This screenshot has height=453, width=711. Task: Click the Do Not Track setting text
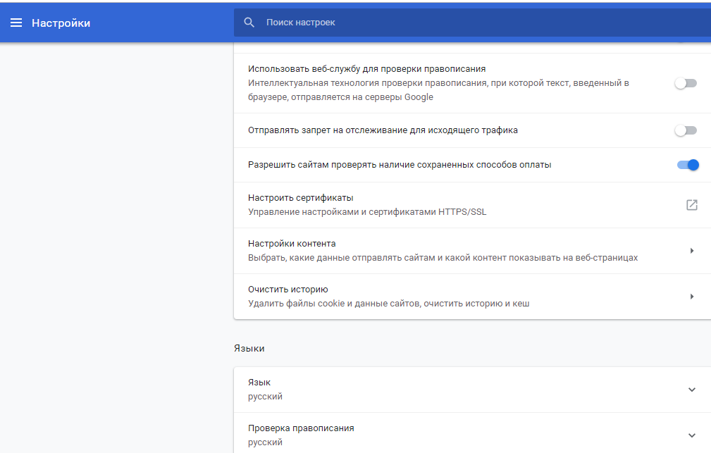(x=383, y=130)
